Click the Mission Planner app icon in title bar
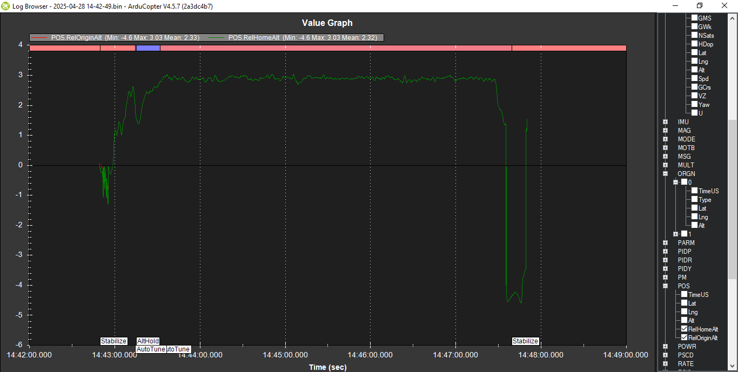Screen dimensions: 738x372 [x=5, y=5]
